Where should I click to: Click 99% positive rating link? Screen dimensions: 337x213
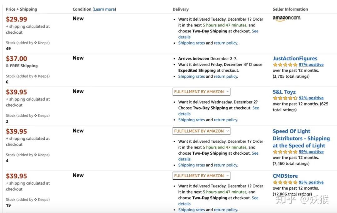311,152
